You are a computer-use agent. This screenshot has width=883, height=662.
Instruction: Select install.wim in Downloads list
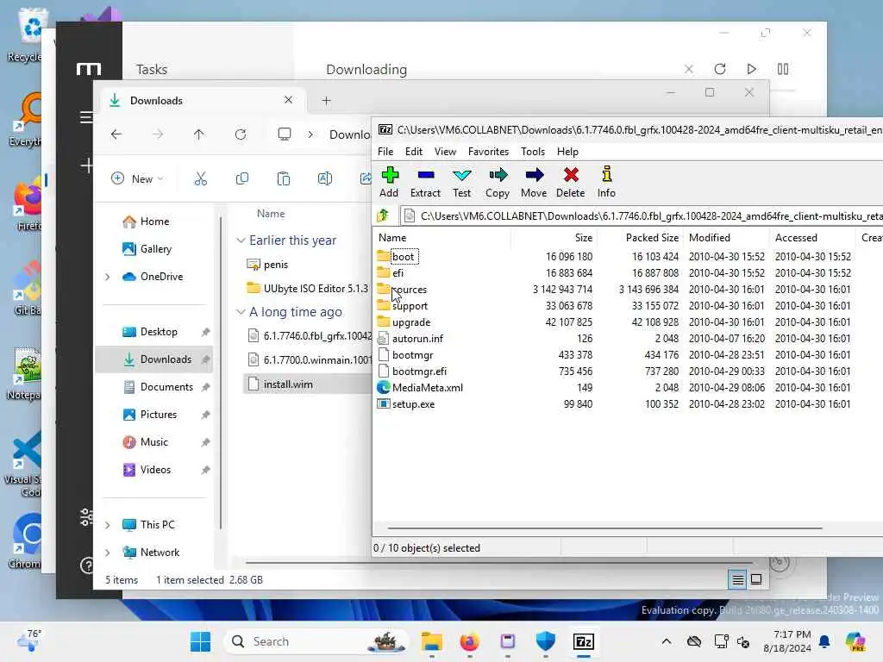click(308, 384)
